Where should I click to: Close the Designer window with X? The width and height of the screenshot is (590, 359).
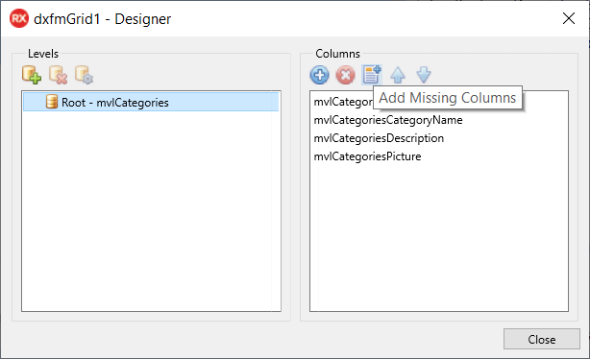(x=569, y=18)
